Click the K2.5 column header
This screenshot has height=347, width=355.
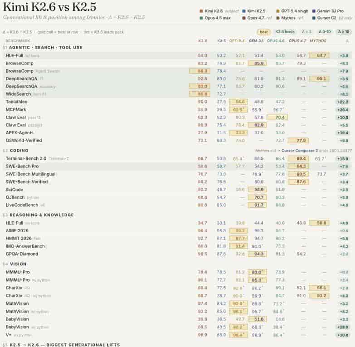coord(221,41)
